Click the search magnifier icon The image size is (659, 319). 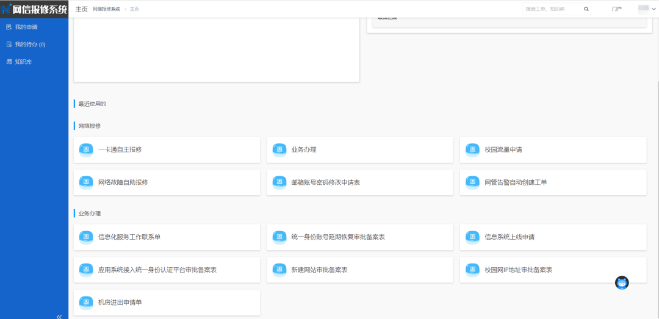[x=586, y=9]
